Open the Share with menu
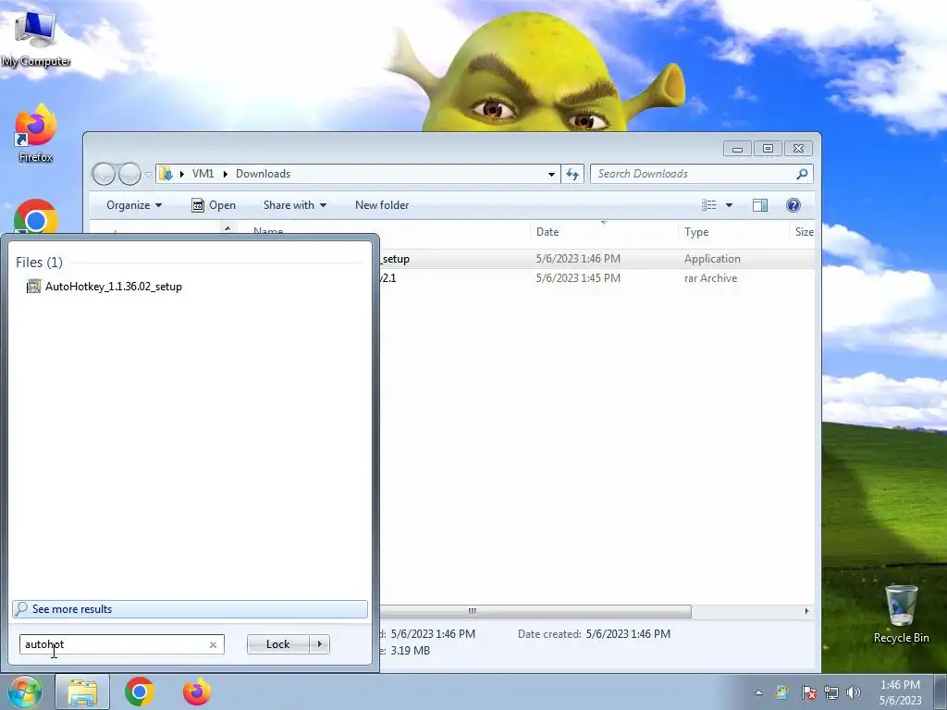This screenshot has width=947, height=710. (x=295, y=205)
